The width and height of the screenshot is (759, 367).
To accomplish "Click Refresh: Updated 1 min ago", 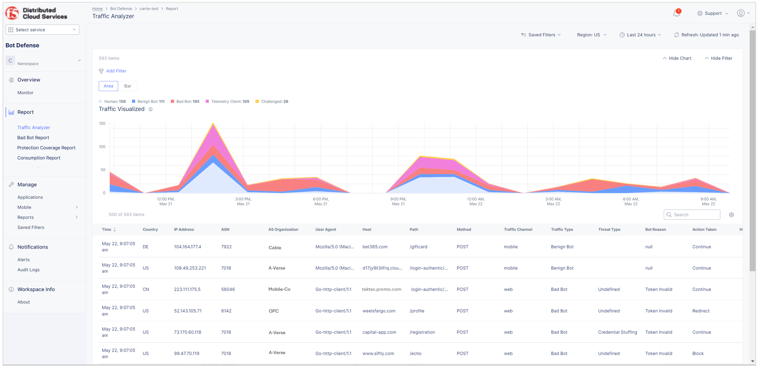I will click(x=706, y=35).
